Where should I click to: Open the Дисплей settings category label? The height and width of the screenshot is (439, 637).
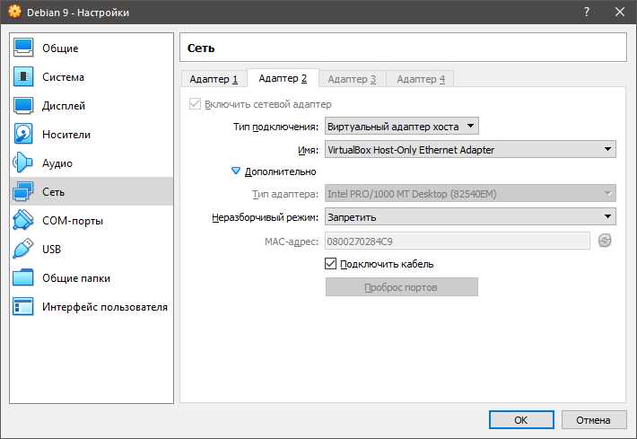(64, 106)
